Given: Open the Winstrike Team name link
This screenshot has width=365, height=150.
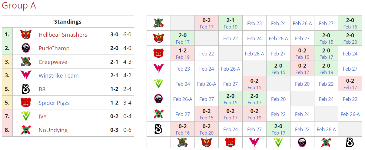Looking at the screenshot, I should (x=58, y=75).
